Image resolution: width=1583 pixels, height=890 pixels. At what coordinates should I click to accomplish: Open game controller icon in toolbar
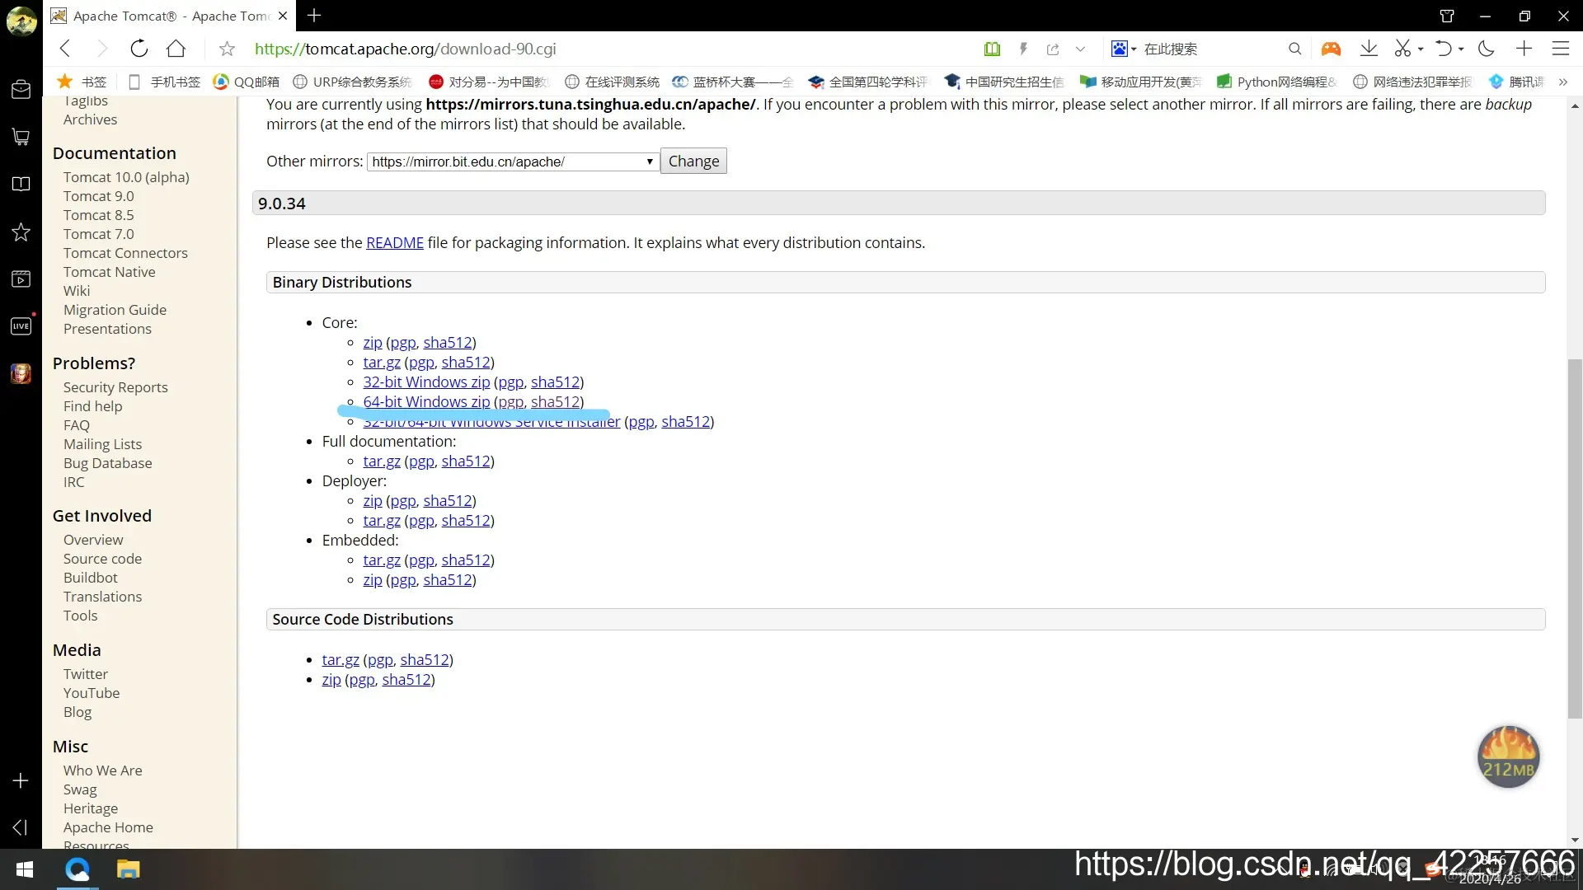click(x=1331, y=49)
